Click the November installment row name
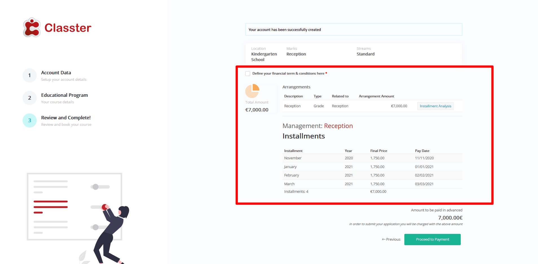Viewport: 538px width, 264px height. coord(293,158)
